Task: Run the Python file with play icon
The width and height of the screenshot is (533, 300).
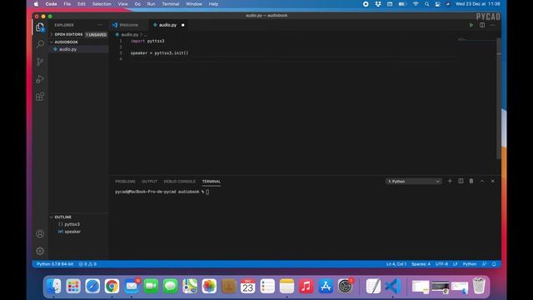Action: (471, 25)
